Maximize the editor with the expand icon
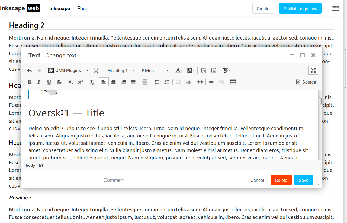 coord(313,70)
